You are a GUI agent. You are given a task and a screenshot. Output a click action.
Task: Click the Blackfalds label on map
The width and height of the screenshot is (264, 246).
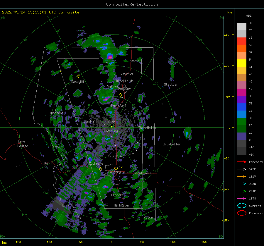point(125,81)
